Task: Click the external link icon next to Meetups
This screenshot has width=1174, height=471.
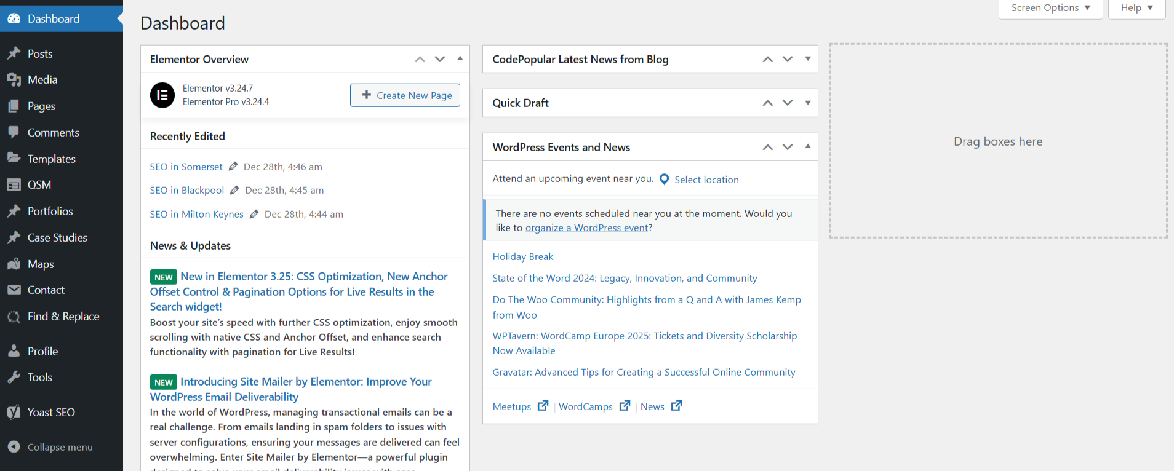Action: (543, 406)
